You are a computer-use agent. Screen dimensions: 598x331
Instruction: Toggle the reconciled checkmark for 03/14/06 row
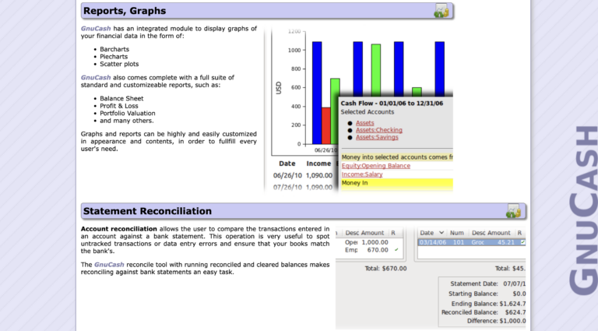(x=522, y=242)
